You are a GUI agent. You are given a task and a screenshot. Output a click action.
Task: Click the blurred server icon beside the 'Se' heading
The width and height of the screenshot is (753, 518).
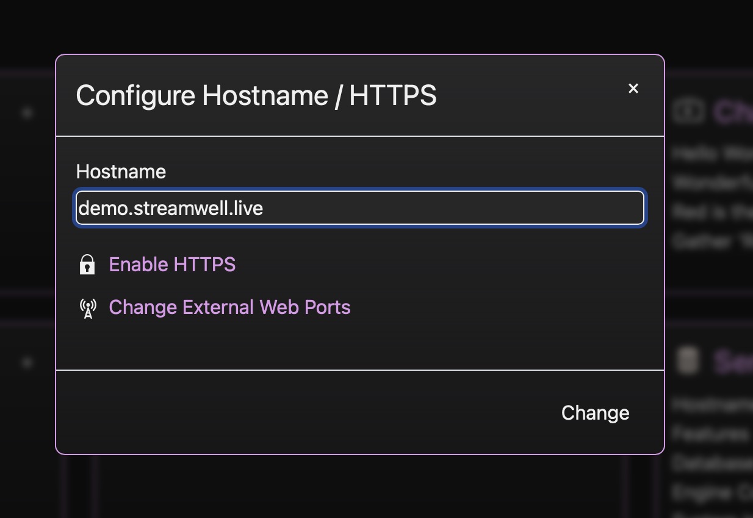tap(688, 361)
